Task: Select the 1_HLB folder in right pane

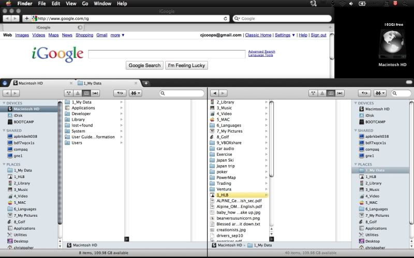Action: pyautogui.click(x=239, y=195)
